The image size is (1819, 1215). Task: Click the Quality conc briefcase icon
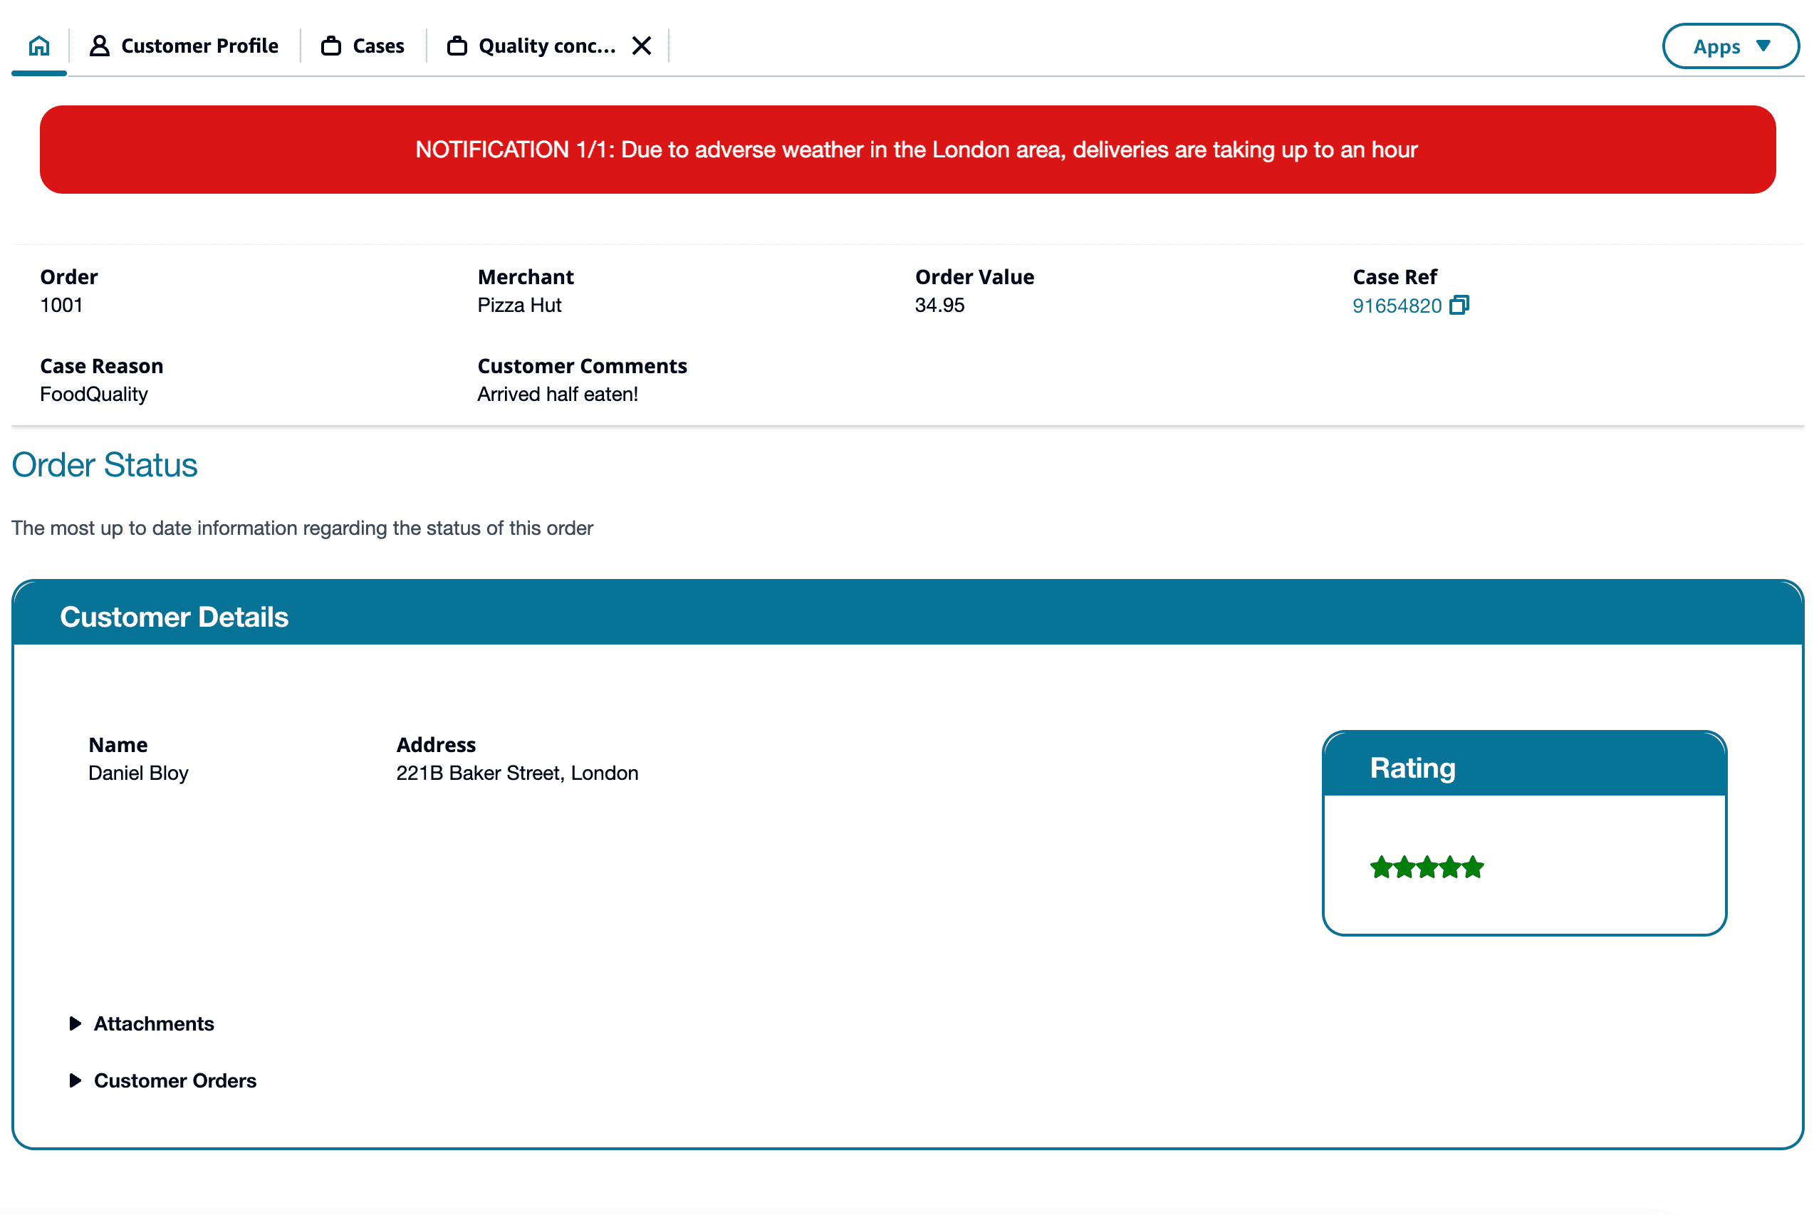[457, 46]
